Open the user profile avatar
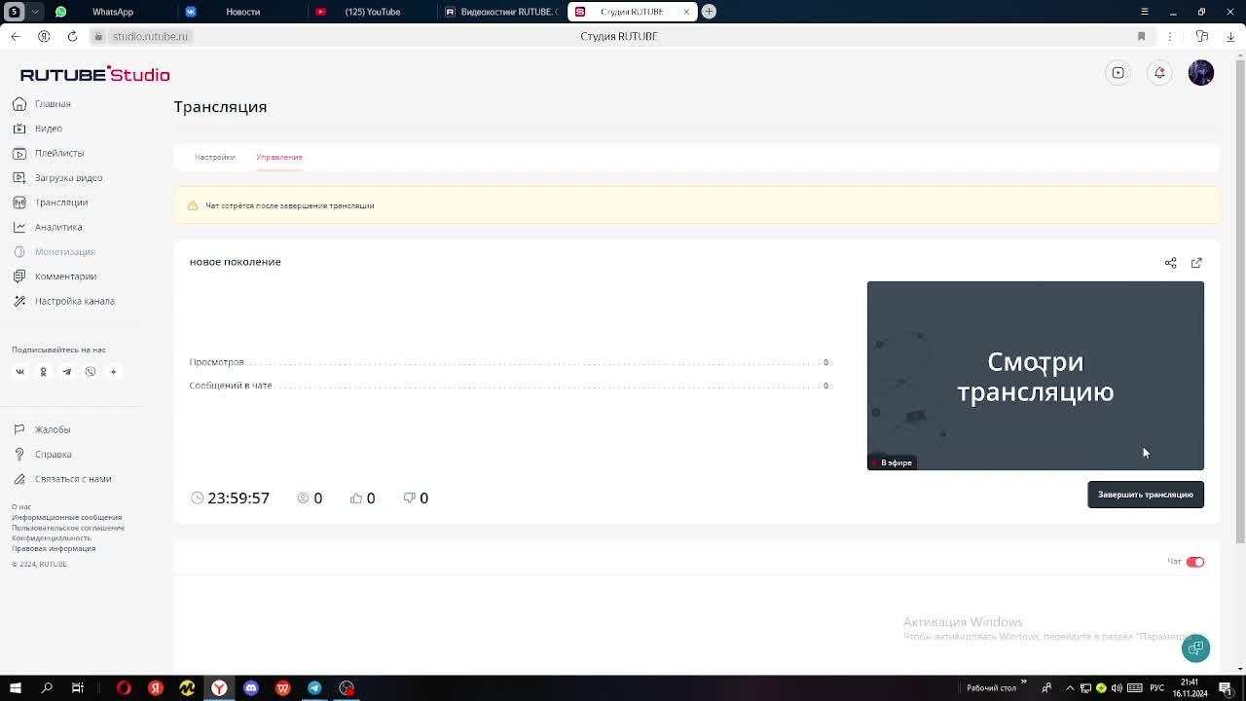This screenshot has width=1246, height=701. click(x=1201, y=73)
